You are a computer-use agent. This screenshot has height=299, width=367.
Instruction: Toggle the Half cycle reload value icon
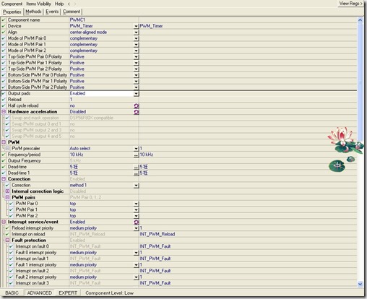click(137, 106)
